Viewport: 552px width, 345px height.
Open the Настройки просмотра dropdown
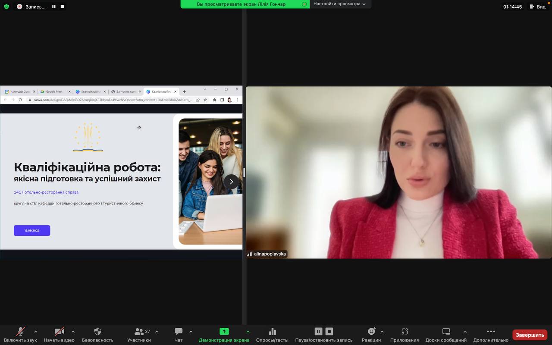pos(339,4)
